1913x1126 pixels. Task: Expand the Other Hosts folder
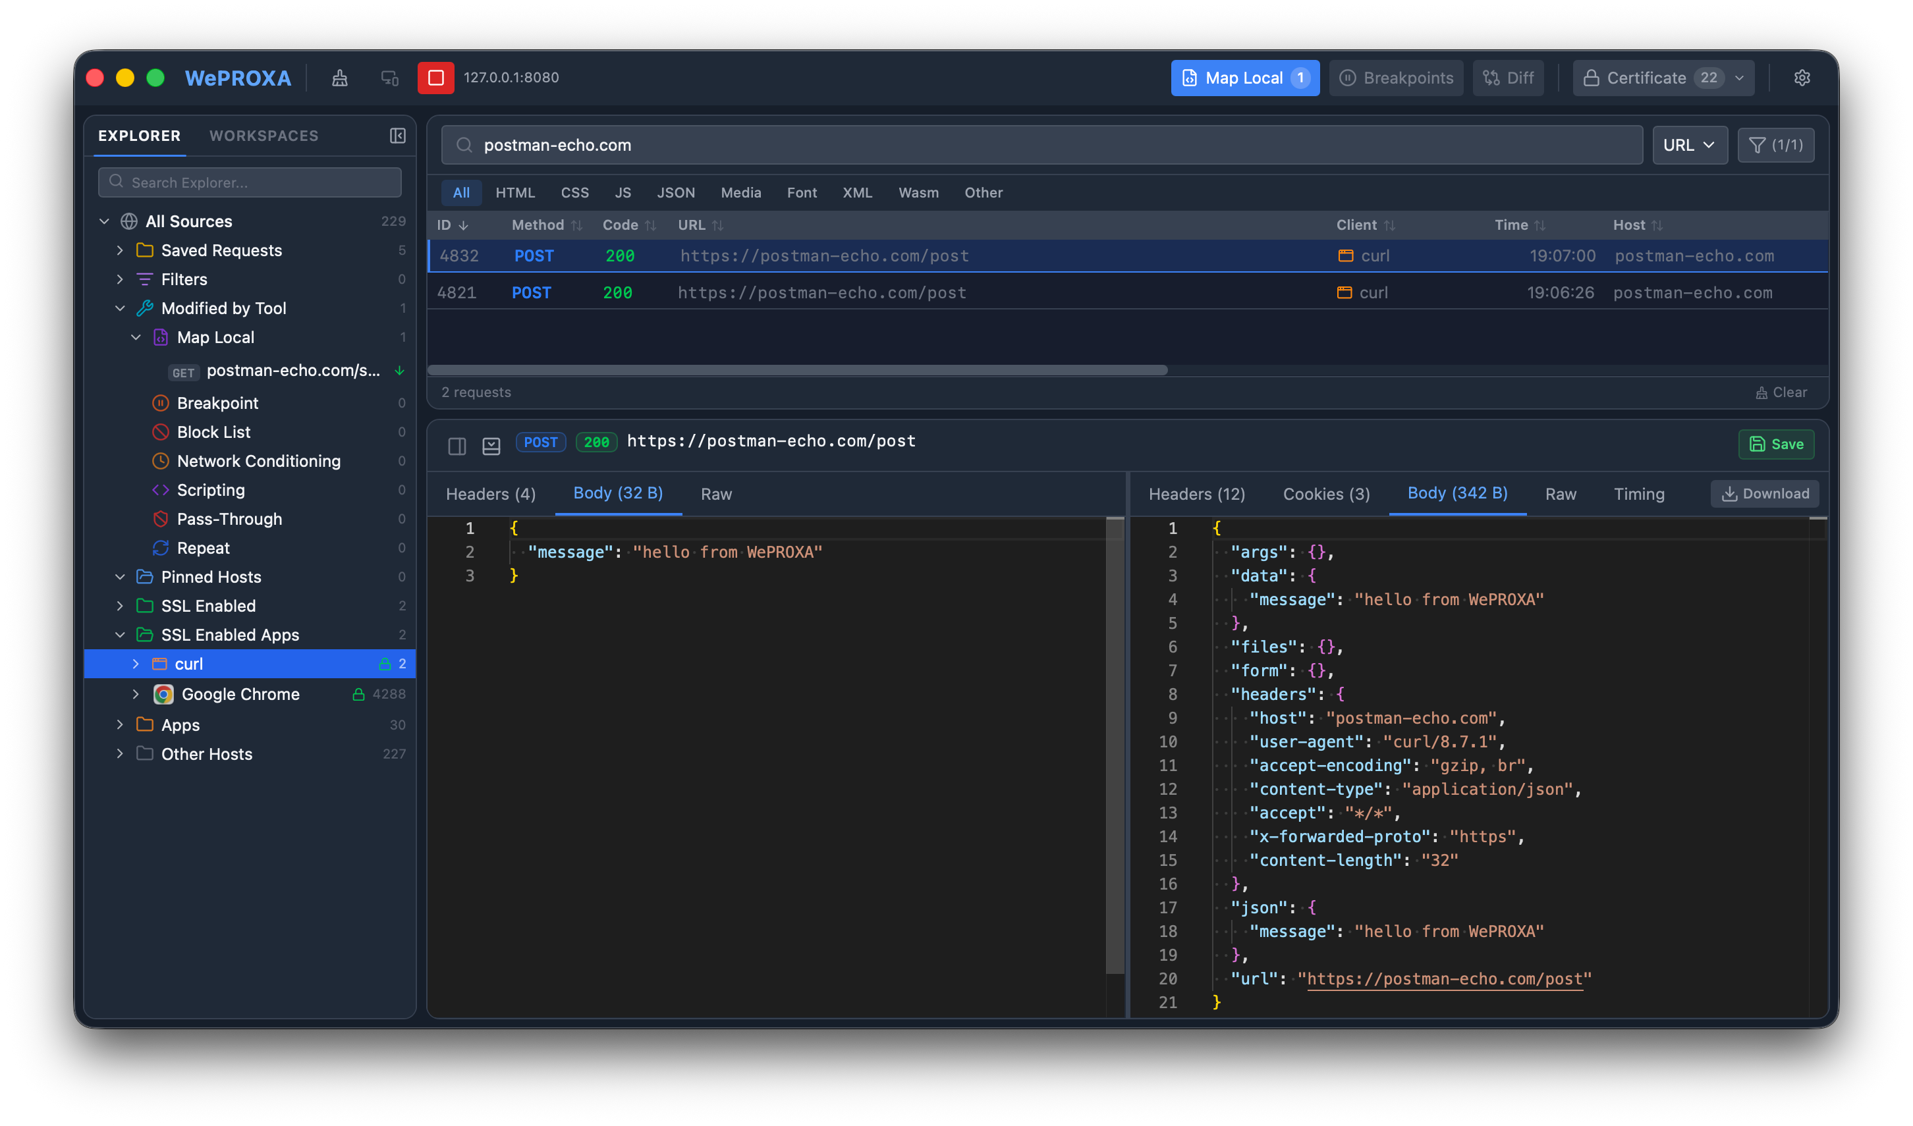pos(120,754)
